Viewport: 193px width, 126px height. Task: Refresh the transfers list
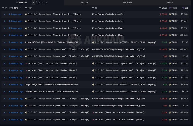point(46,3)
